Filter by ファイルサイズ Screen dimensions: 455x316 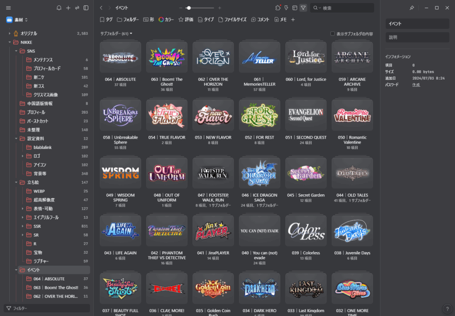pos(232,20)
